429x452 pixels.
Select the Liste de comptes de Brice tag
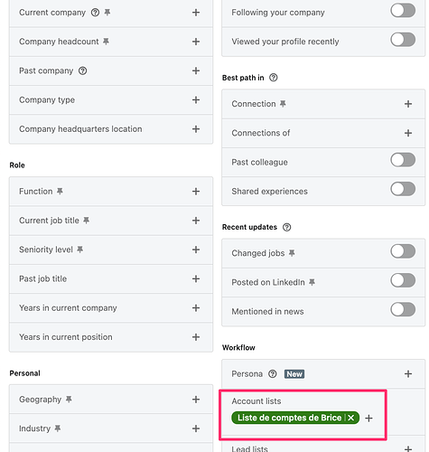tap(290, 418)
